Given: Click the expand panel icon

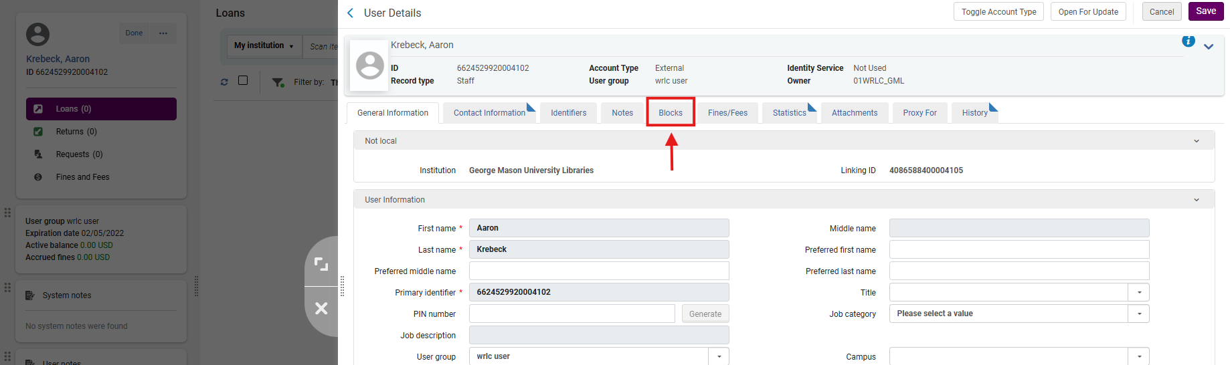Looking at the screenshot, I should coord(321,264).
